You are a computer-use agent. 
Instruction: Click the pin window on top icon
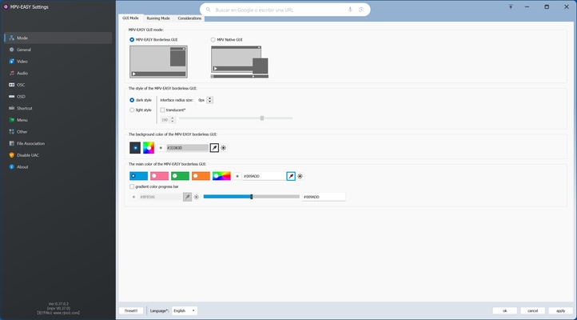point(511,6)
